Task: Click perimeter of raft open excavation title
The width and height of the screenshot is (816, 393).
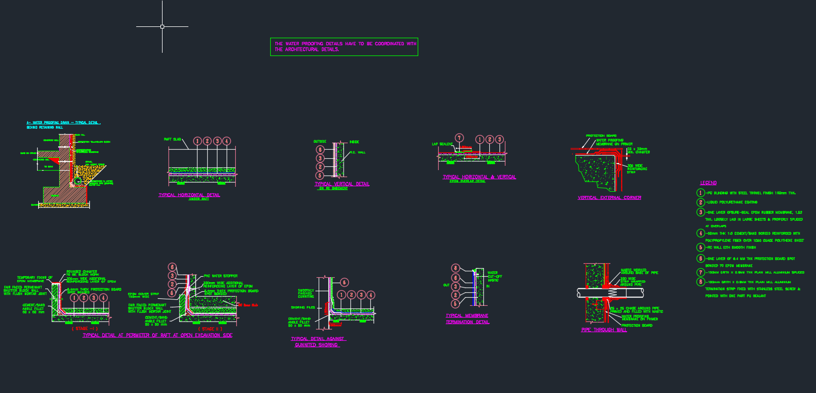Action: (x=157, y=335)
